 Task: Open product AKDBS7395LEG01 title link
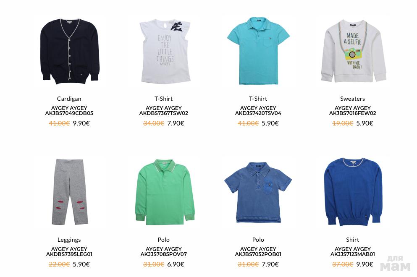(x=69, y=252)
